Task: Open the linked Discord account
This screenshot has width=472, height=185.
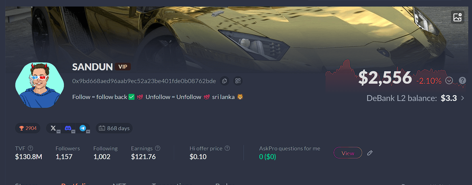Action: click(68, 128)
